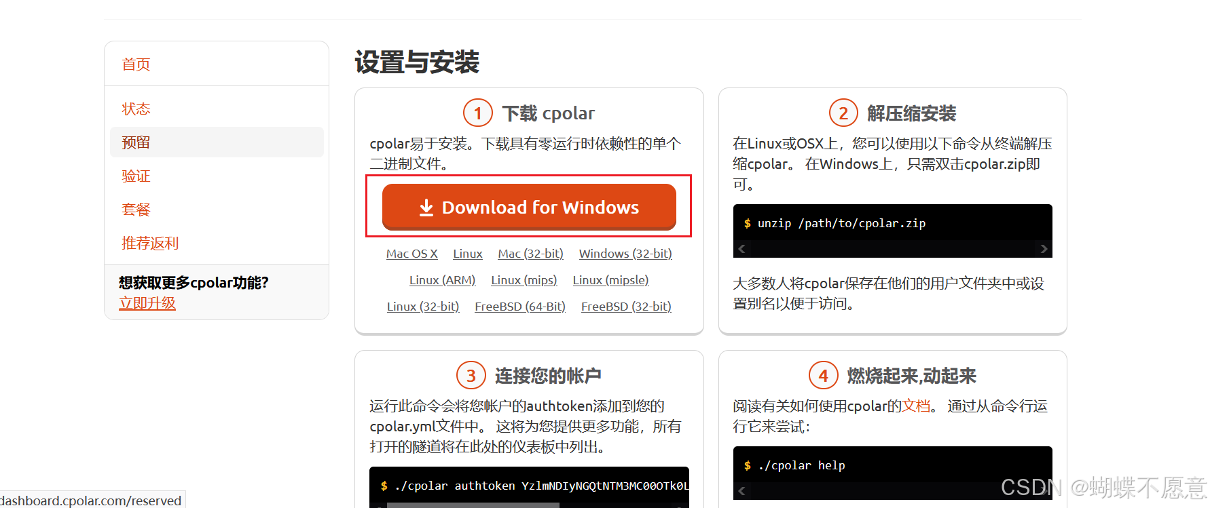Viewport: 1210px width, 508px height.
Task: Open the Windows (32-bit) download link
Action: pos(625,254)
